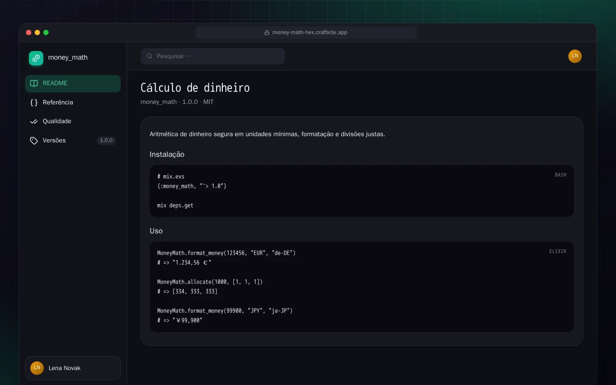The image size is (616, 385).
Task: Click the format_money JPY ja-JP line
Action: click(x=225, y=311)
